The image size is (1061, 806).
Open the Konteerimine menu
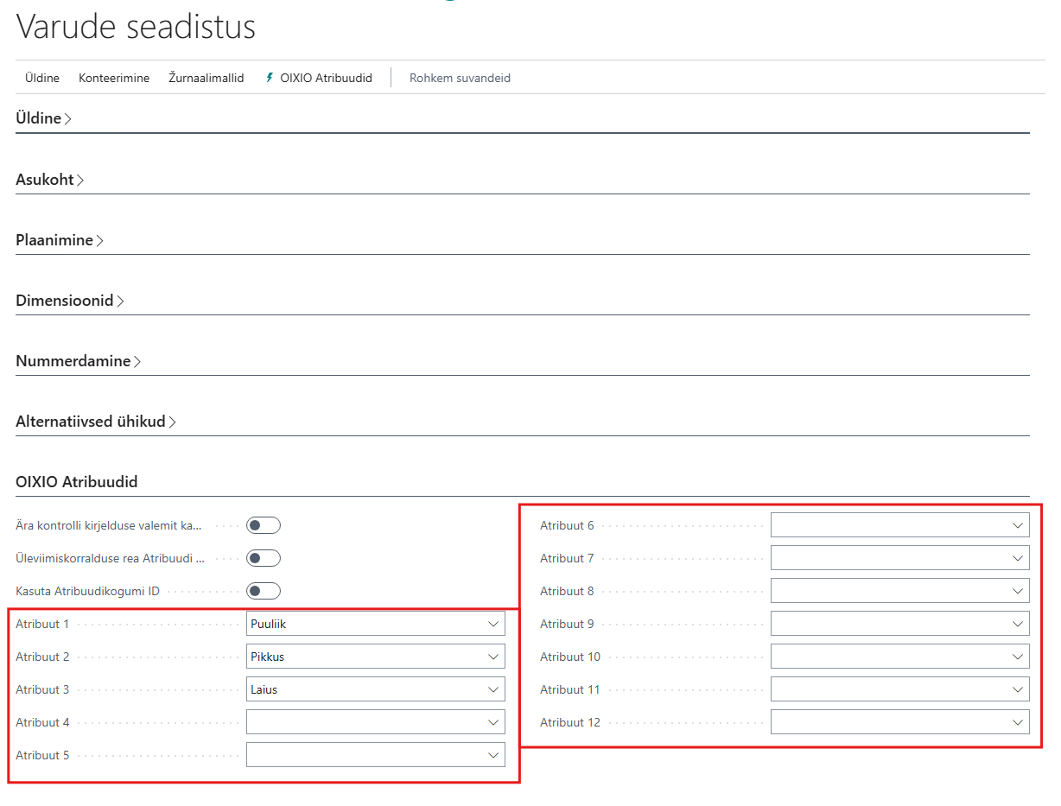[x=114, y=78]
